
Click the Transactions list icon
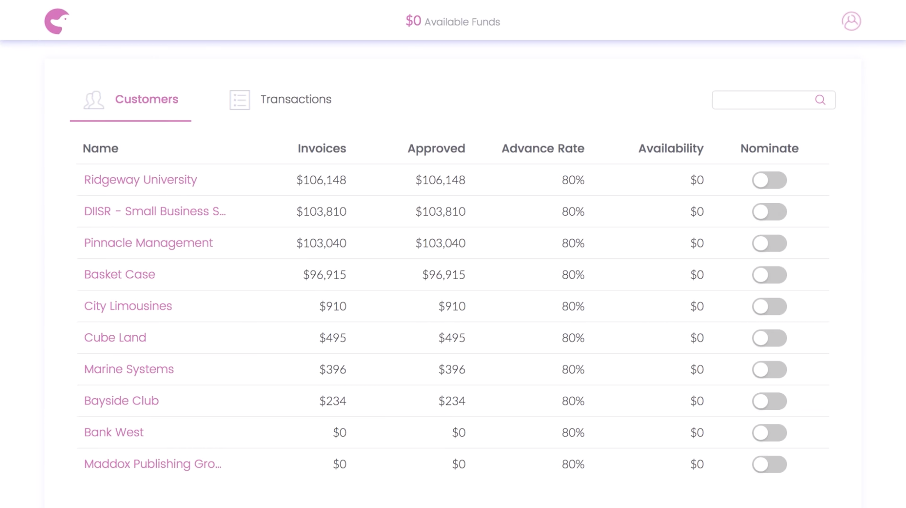click(x=240, y=100)
